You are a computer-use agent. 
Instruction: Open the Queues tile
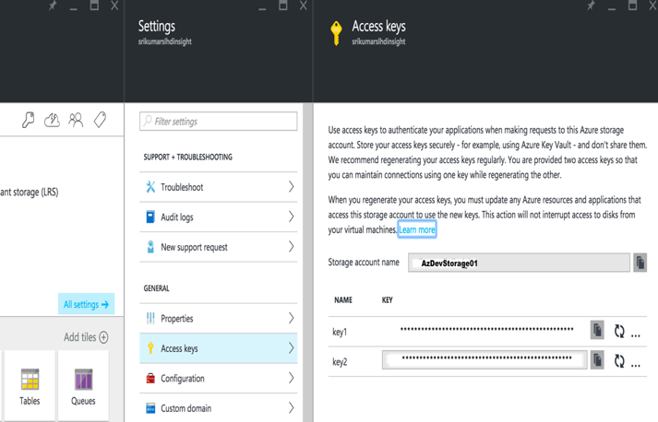pyautogui.click(x=83, y=386)
